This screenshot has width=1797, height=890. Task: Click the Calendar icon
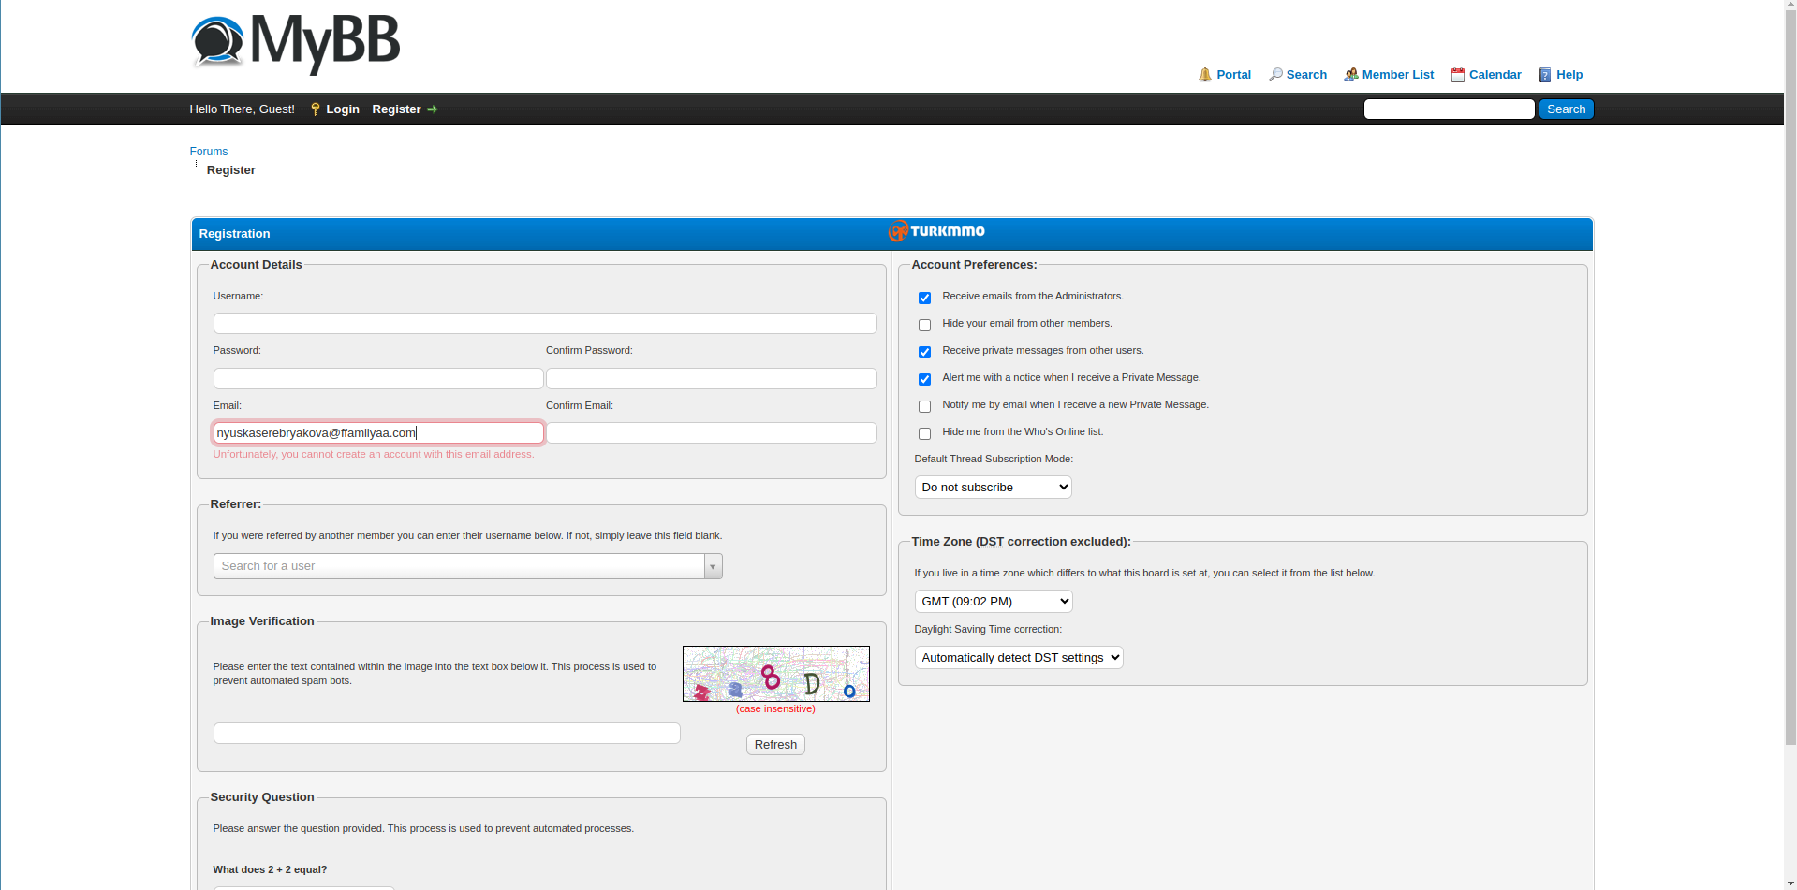click(1458, 75)
